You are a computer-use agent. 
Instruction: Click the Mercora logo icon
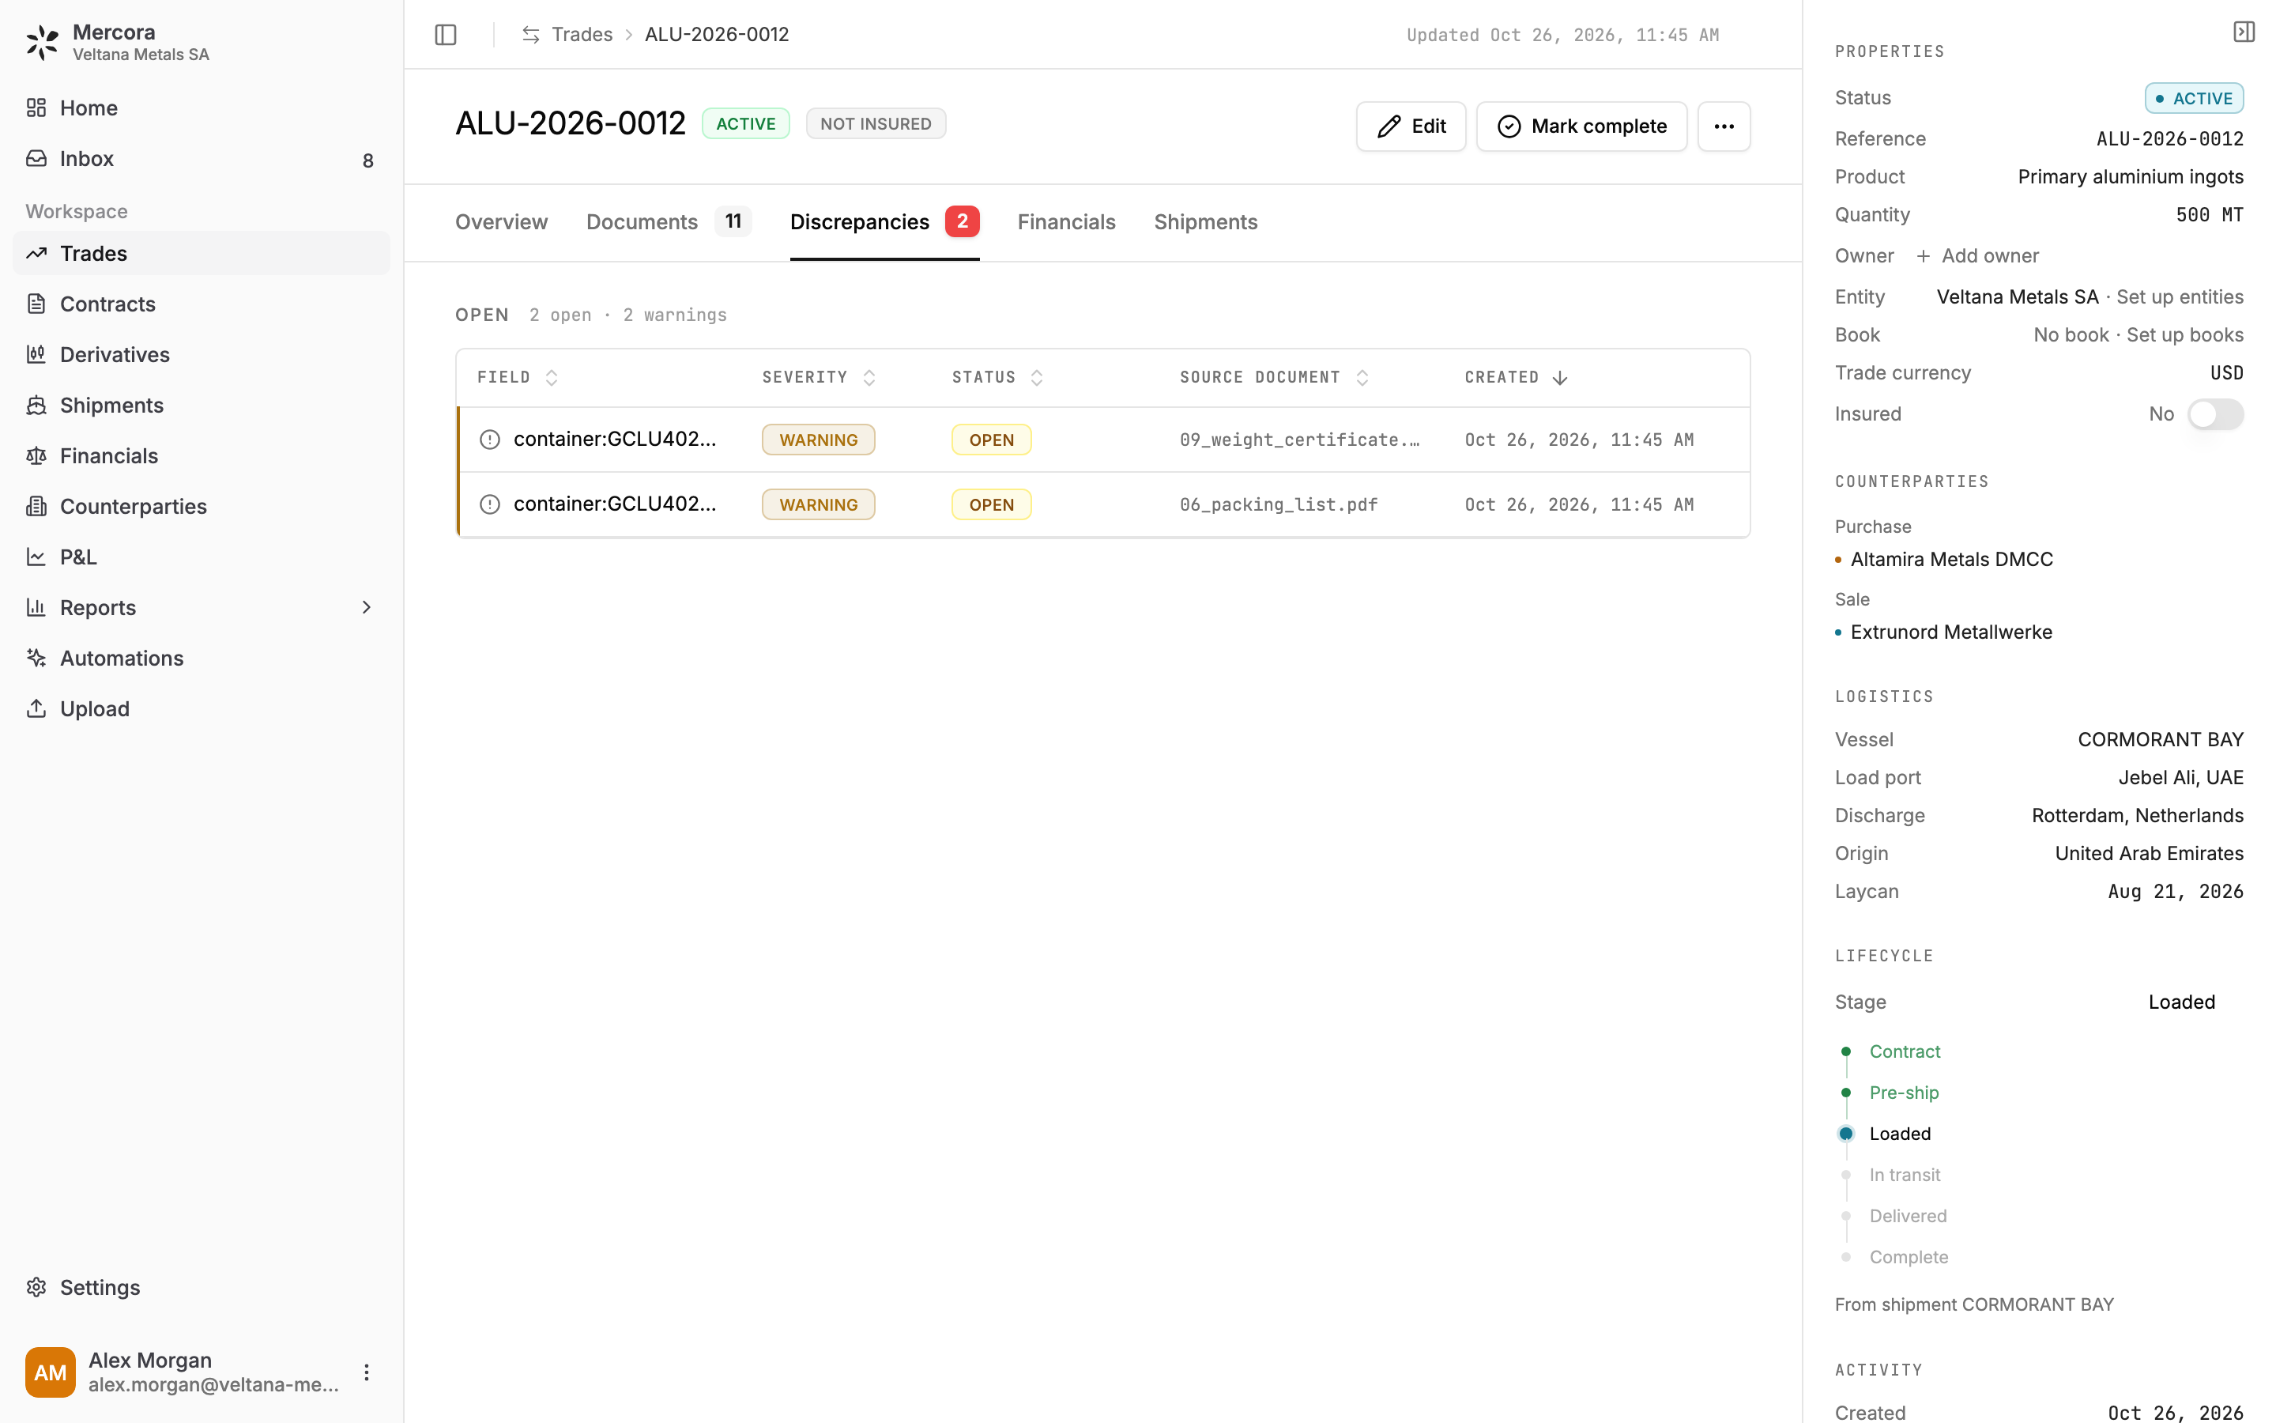tap(43, 43)
